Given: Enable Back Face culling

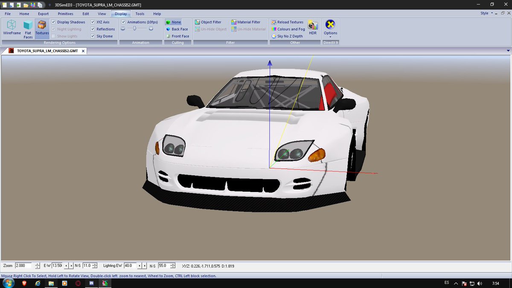Looking at the screenshot, I should [x=177, y=29].
